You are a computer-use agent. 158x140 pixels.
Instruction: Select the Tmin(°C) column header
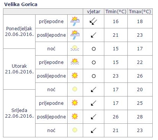click(x=116, y=12)
